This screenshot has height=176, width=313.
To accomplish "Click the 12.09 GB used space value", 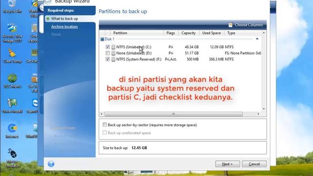I will pos(217,47).
